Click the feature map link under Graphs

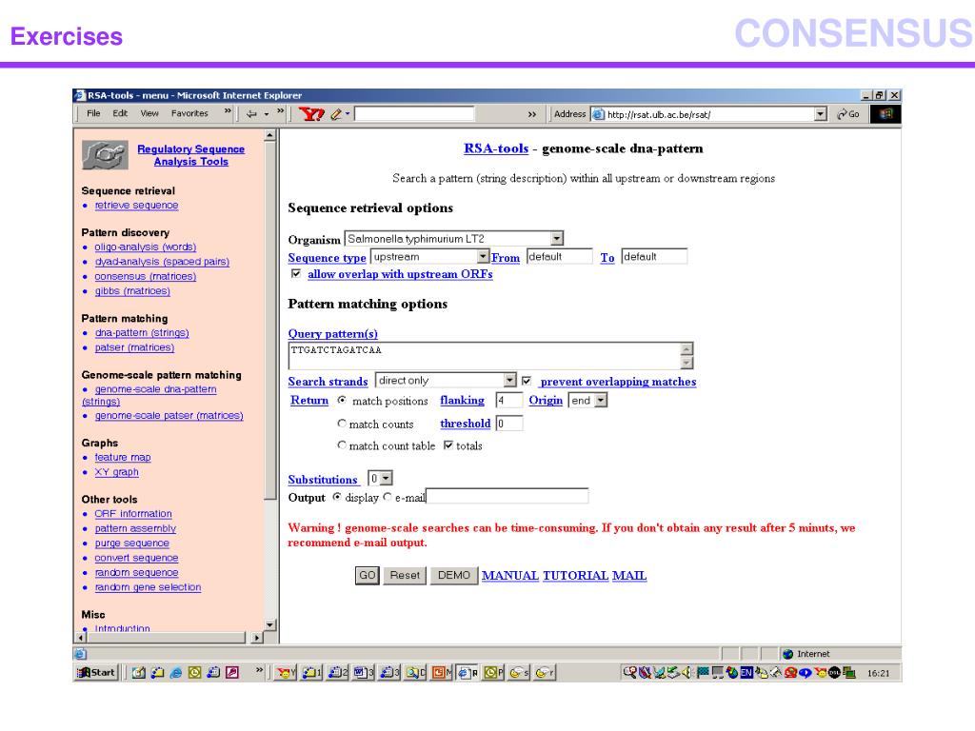[x=123, y=457]
